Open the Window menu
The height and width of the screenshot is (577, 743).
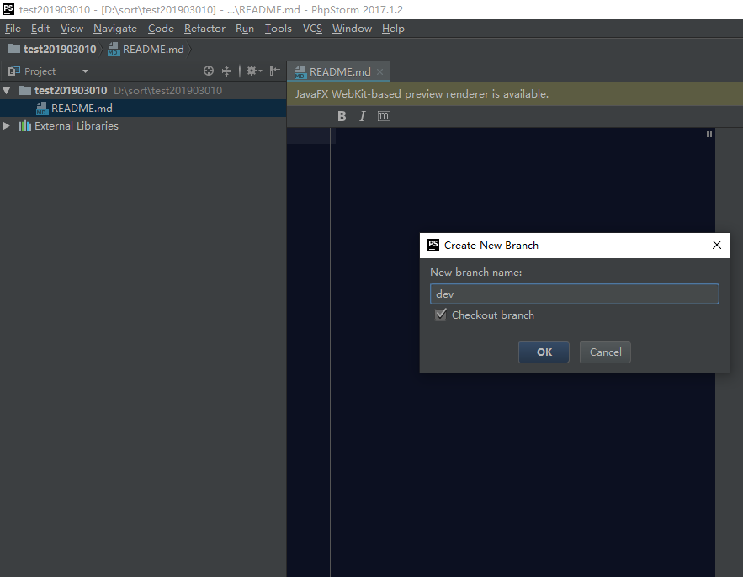click(352, 29)
